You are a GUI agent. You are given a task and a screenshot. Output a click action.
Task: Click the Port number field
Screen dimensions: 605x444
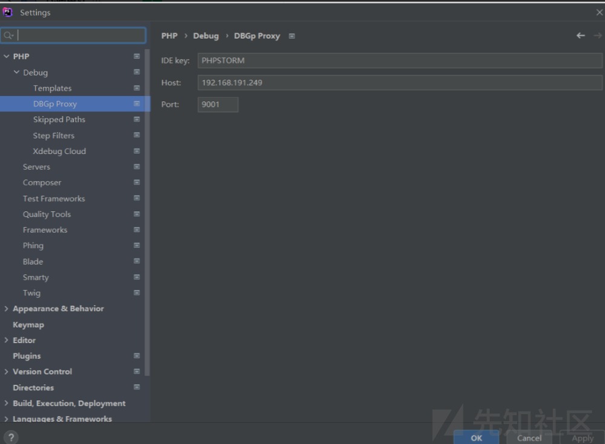(218, 105)
